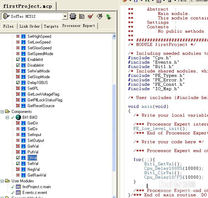Click the firstProject.c:main module icon

tap(18, 187)
